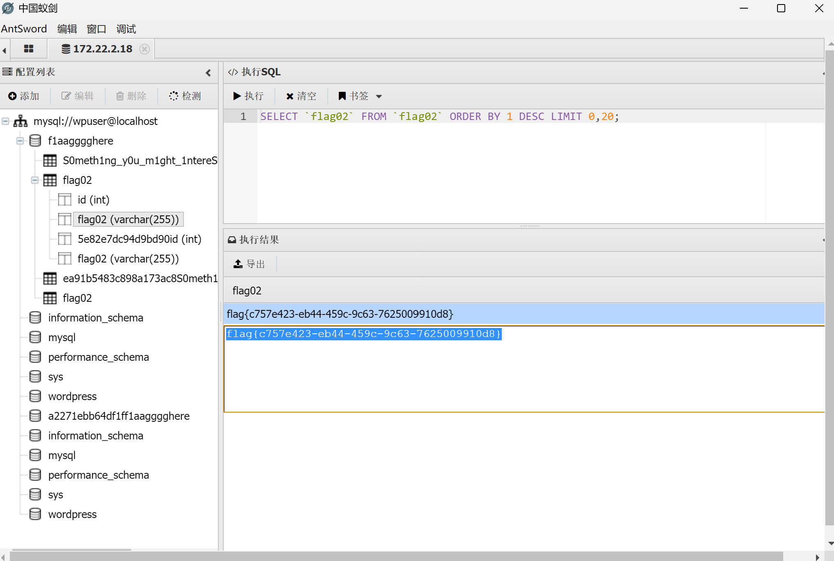This screenshot has width=834, height=561.
Task: Click the 配置列表 panel title icon
Action: pyautogui.click(x=7, y=72)
